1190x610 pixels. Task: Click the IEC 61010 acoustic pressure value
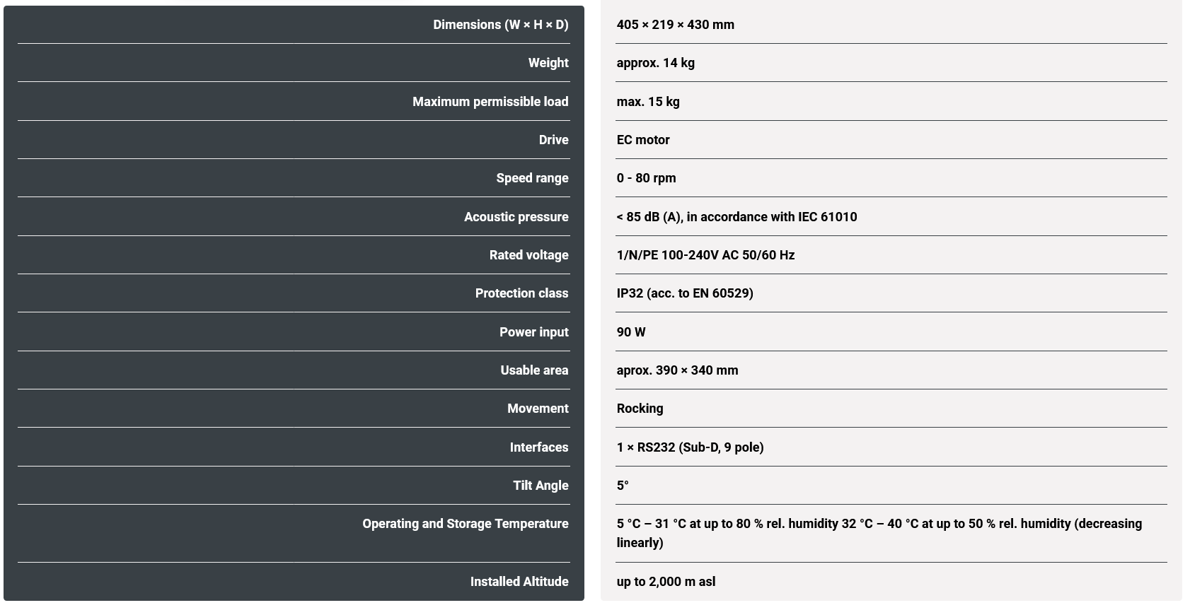(736, 217)
